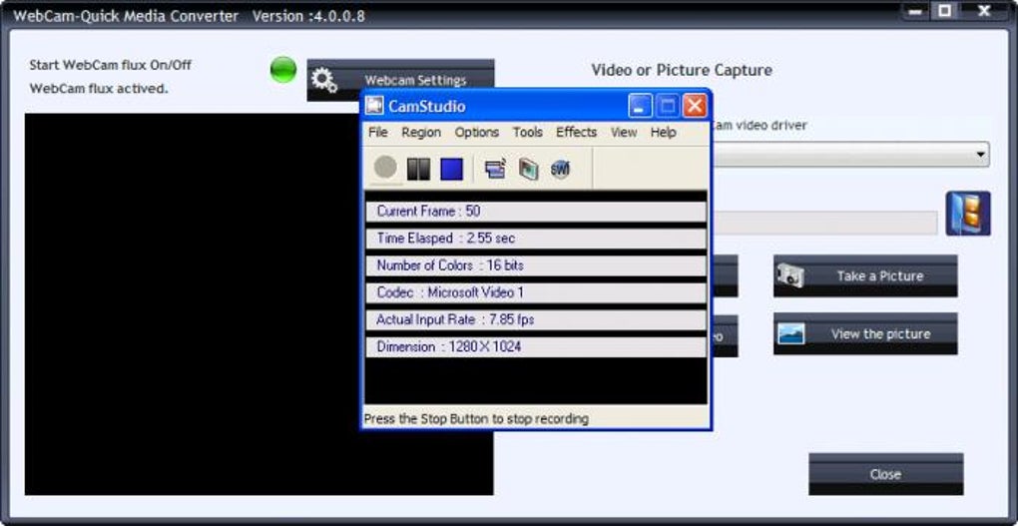
Task: Click 'Dimension : 1280 X 1024' row
Action: click(x=536, y=346)
